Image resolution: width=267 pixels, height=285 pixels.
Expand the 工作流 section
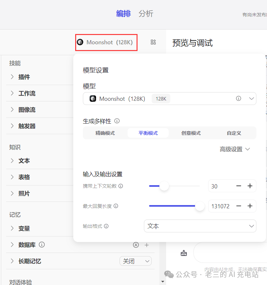[12, 93]
